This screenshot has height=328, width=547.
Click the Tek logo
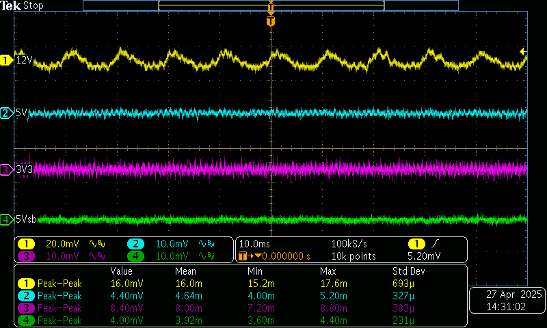coord(10,5)
